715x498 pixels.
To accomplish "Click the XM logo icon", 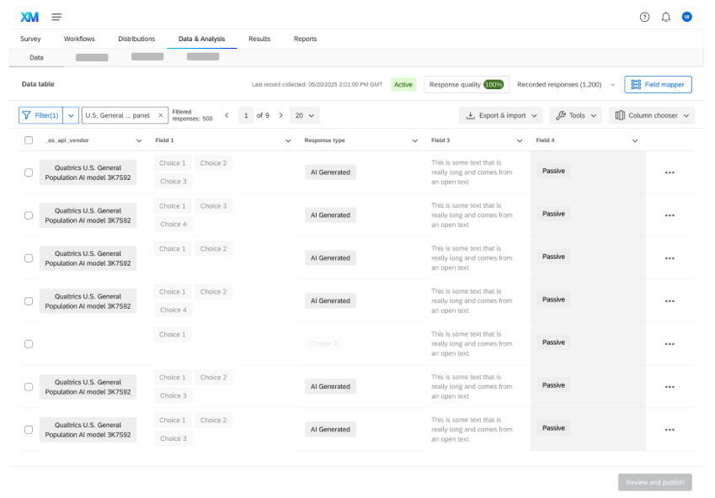I will coord(29,17).
